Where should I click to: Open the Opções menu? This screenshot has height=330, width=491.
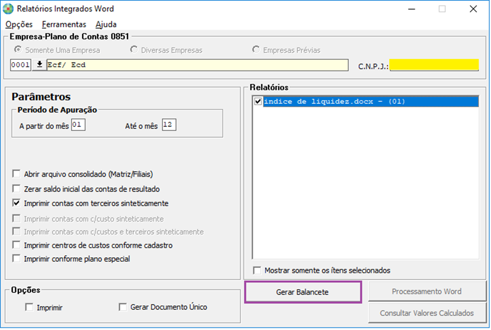click(19, 24)
